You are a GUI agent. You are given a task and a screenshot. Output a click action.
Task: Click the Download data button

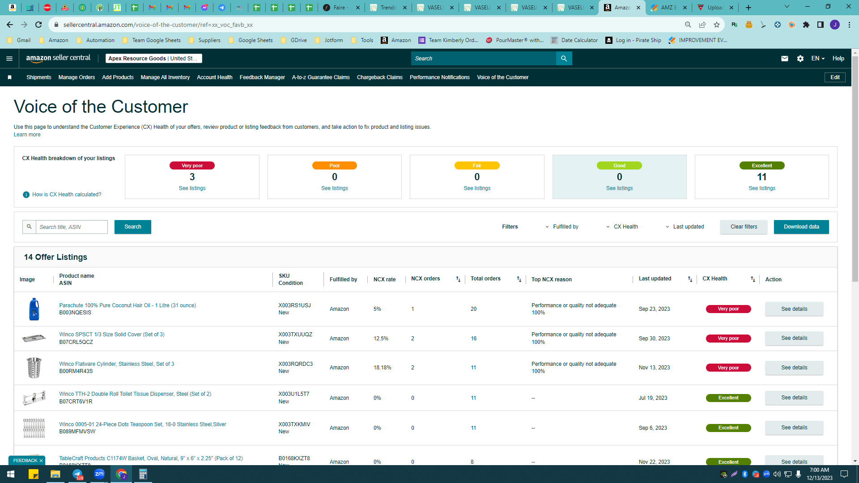point(801,227)
